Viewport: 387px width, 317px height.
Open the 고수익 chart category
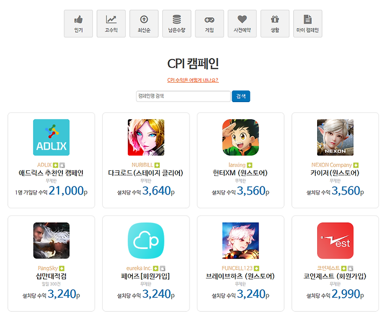[111, 24]
